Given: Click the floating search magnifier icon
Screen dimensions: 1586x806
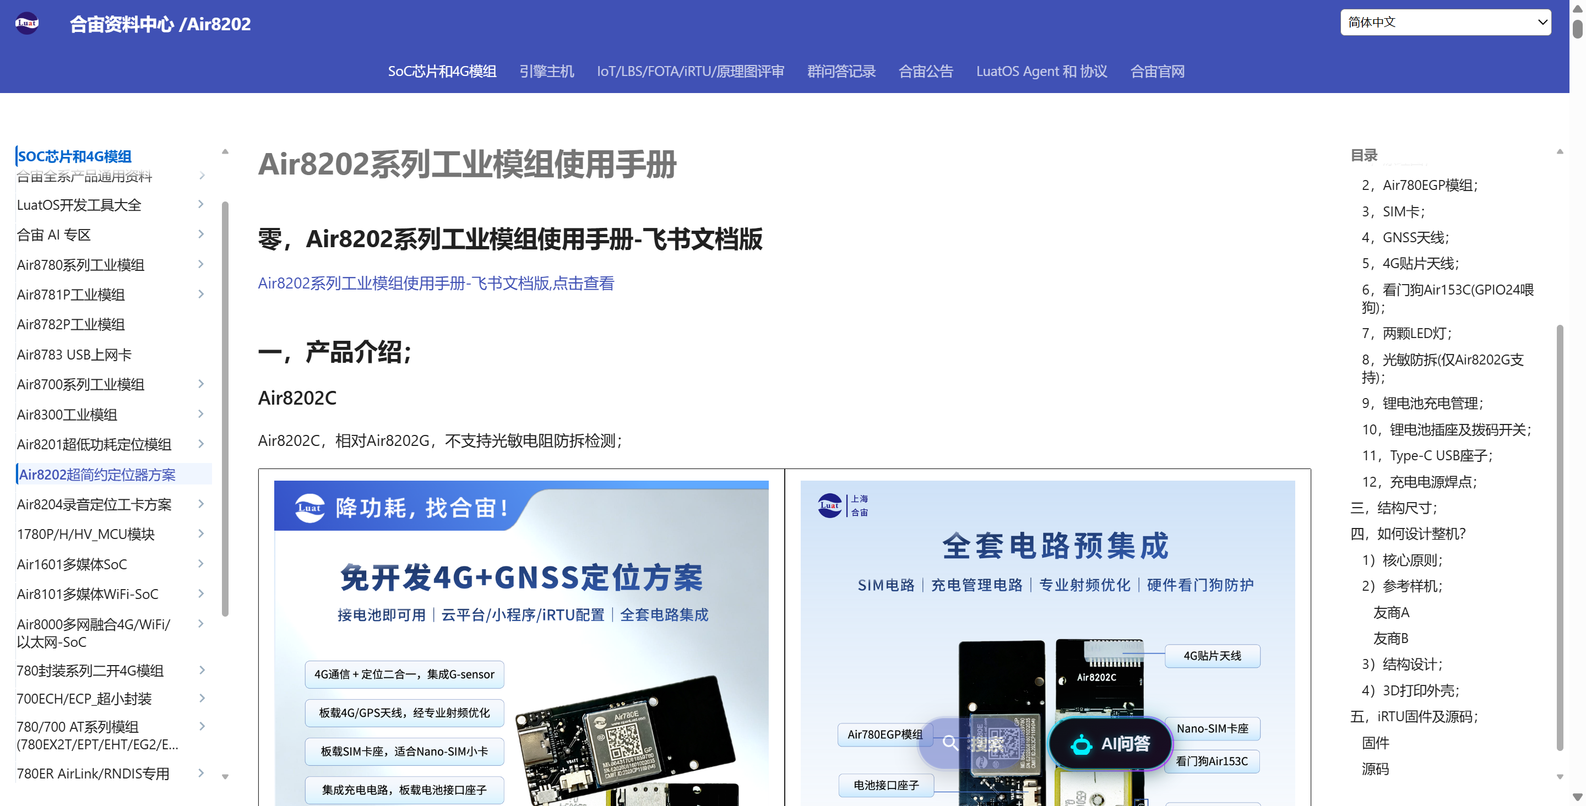Looking at the screenshot, I should pyautogui.click(x=950, y=743).
